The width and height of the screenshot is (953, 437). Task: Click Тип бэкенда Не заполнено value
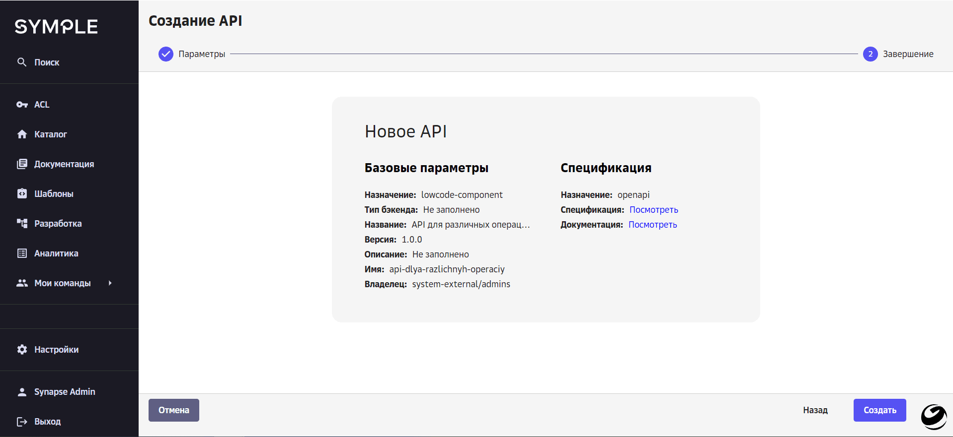click(451, 210)
